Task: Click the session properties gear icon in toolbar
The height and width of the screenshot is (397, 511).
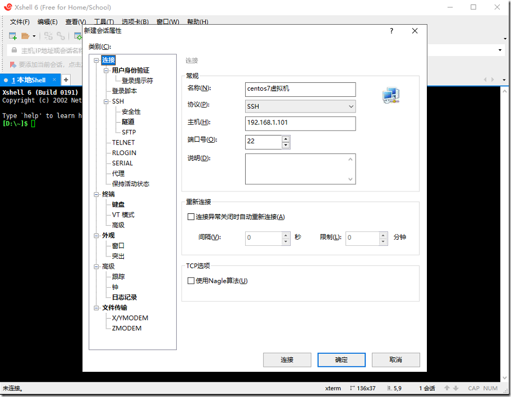Action: coord(78,36)
